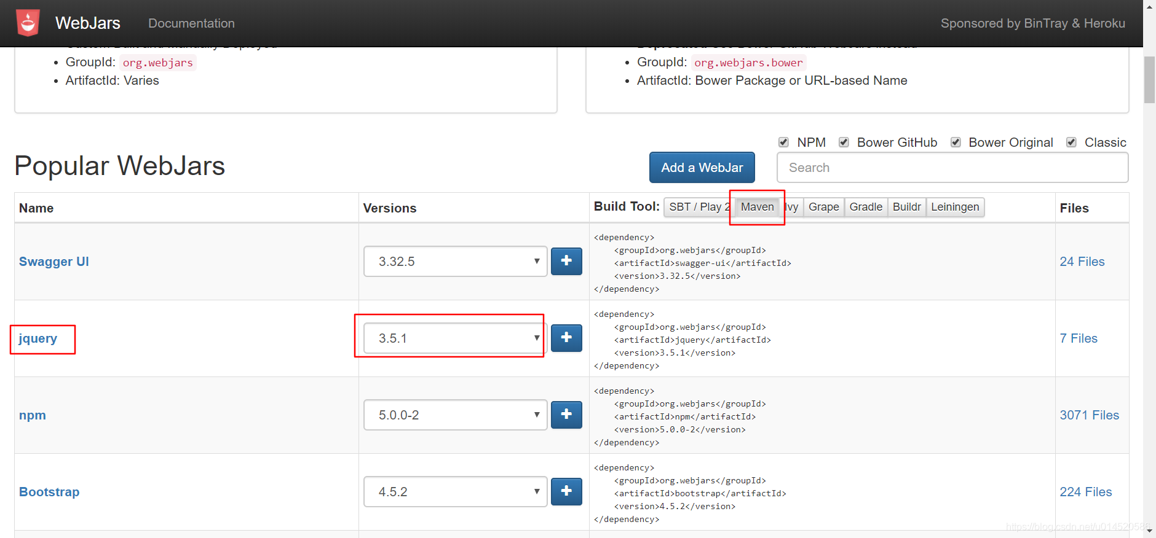Click the Sponsored by BinTray & Heroku text
1156x538 pixels.
pos(1033,23)
